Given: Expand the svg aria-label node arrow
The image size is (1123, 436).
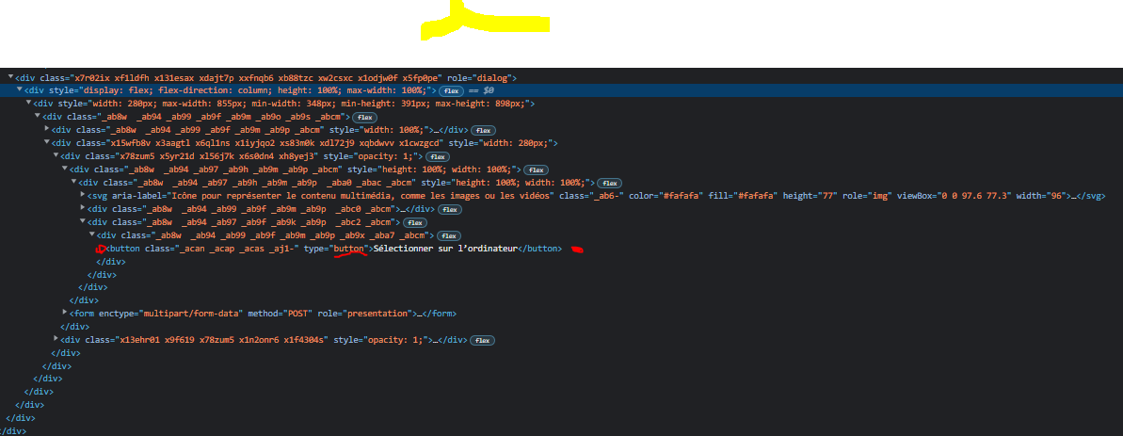Looking at the screenshot, I should tap(83, 196).
